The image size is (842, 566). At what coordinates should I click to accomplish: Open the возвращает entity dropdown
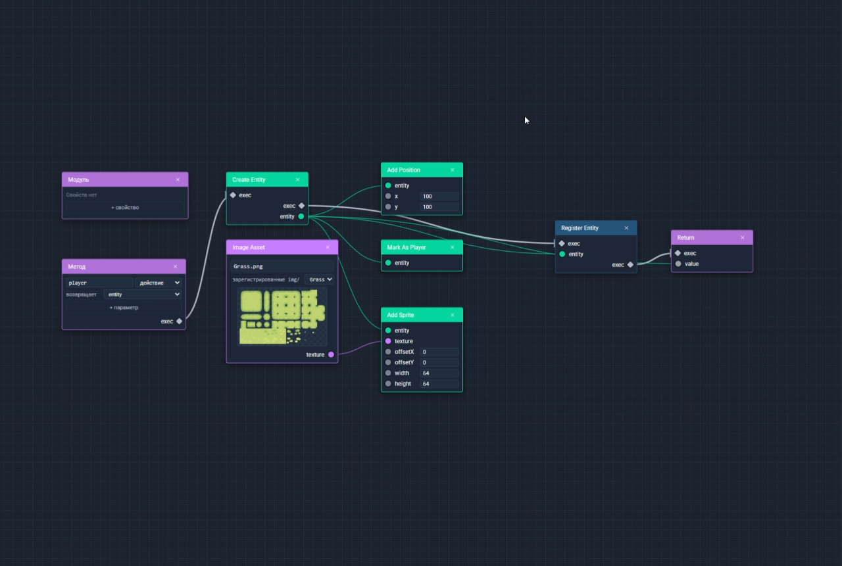click(x=143, y=295)
